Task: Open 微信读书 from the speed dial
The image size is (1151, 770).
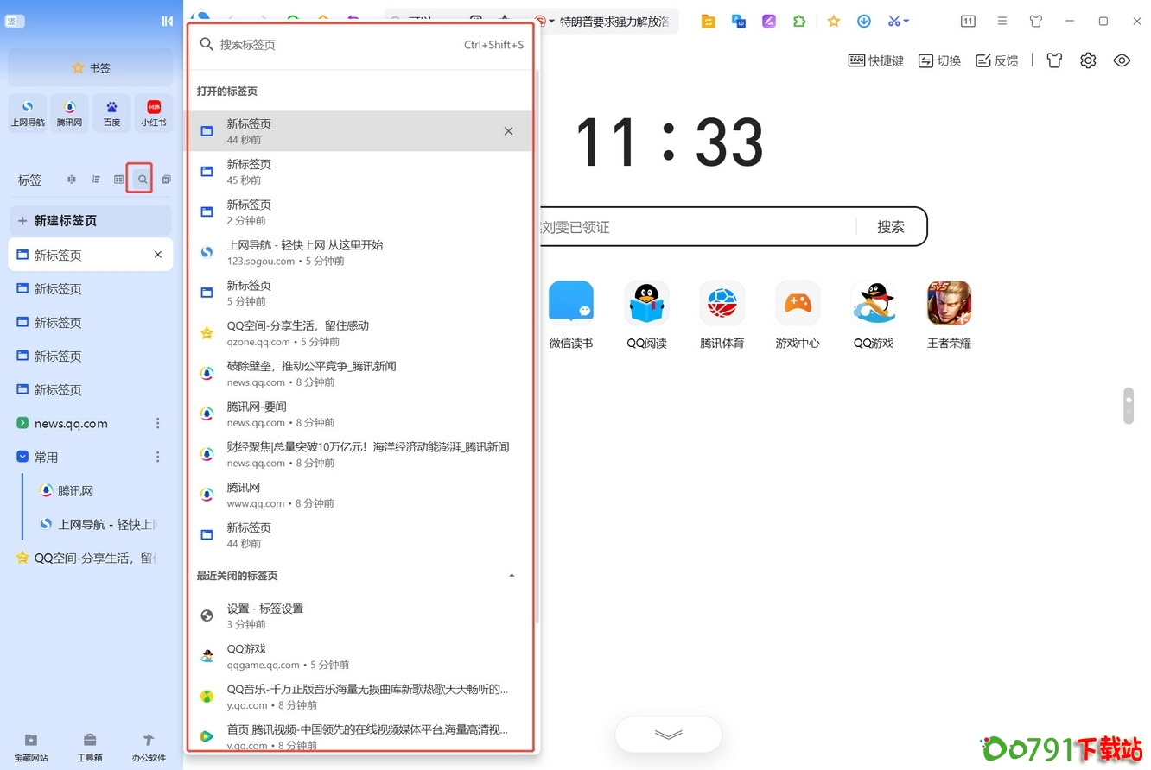Action: pos(570,302)
